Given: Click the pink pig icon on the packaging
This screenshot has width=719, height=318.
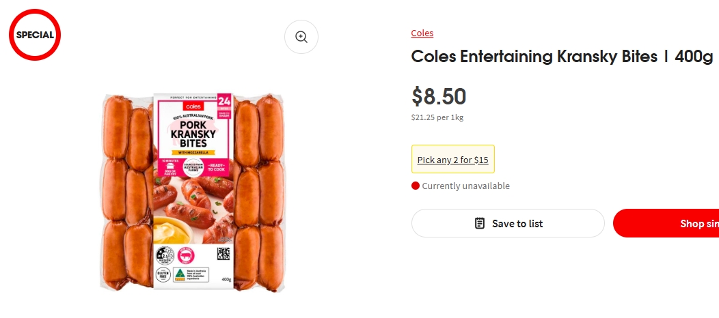Looking at the screenshot, I should tap(185, 255).
